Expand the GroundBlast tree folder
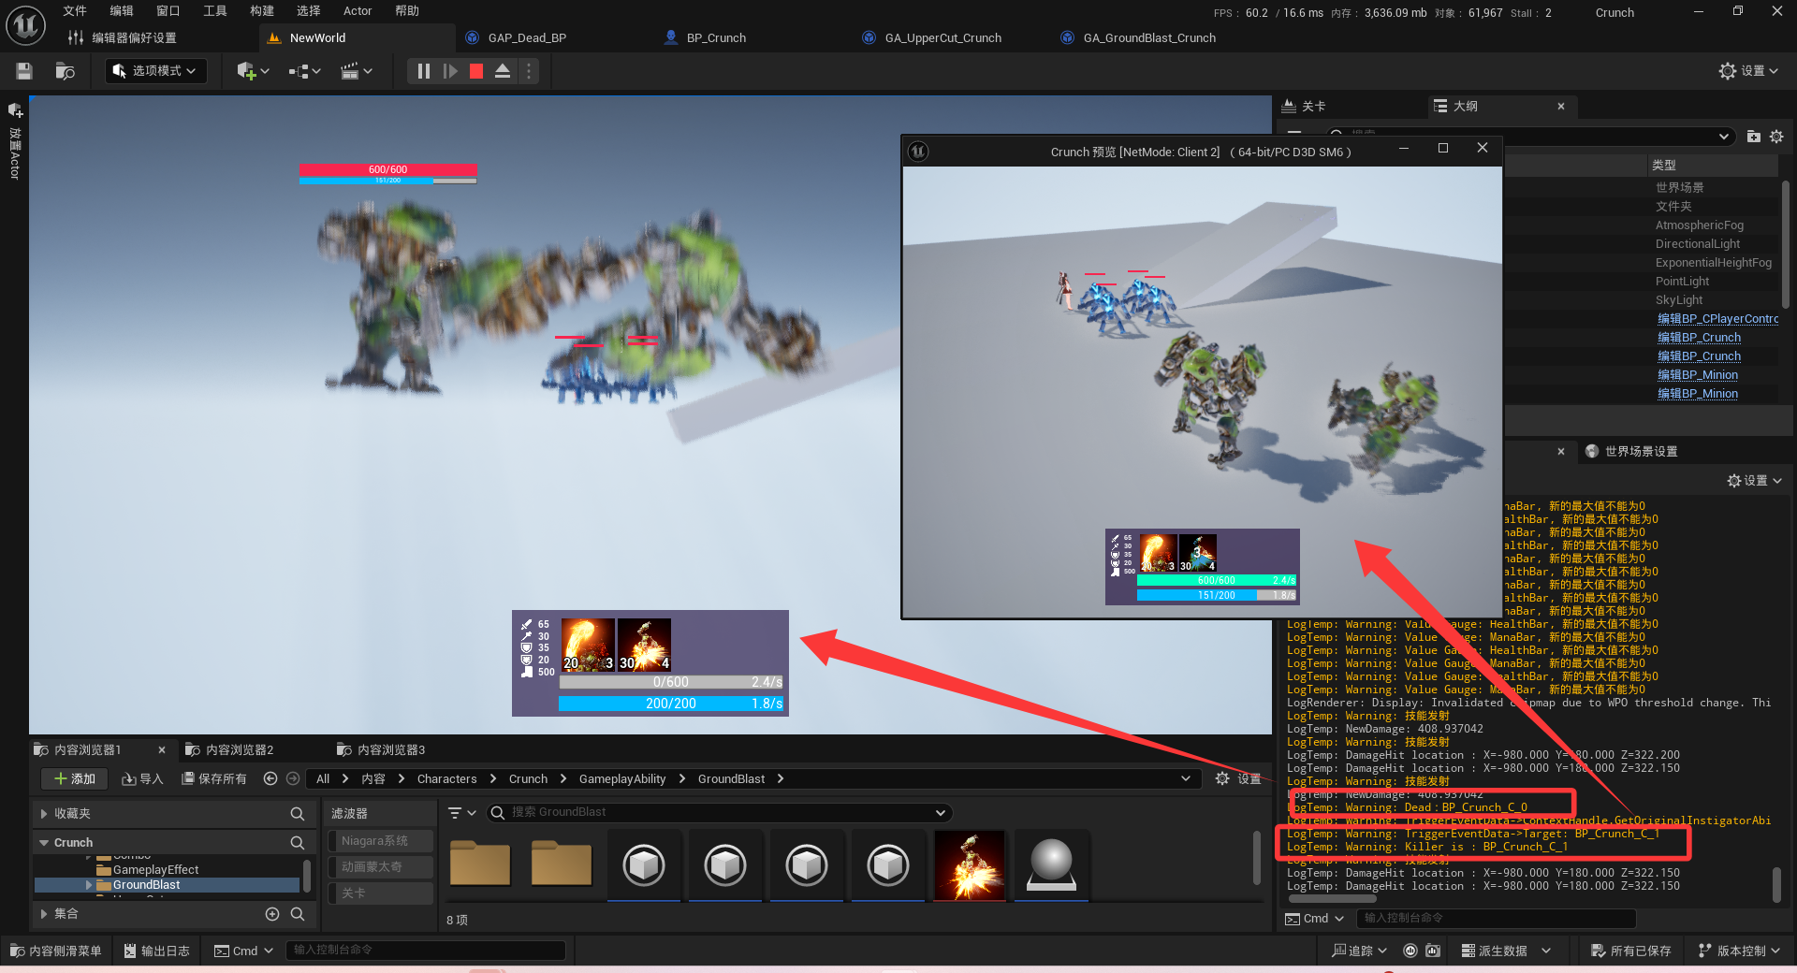 pyautogui.click(x=89, y=885)
